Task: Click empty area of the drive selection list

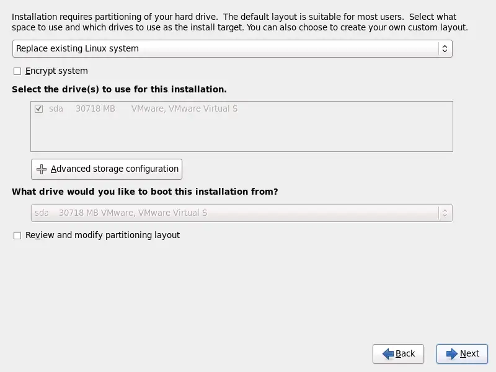Action: (x=242, y=133)
